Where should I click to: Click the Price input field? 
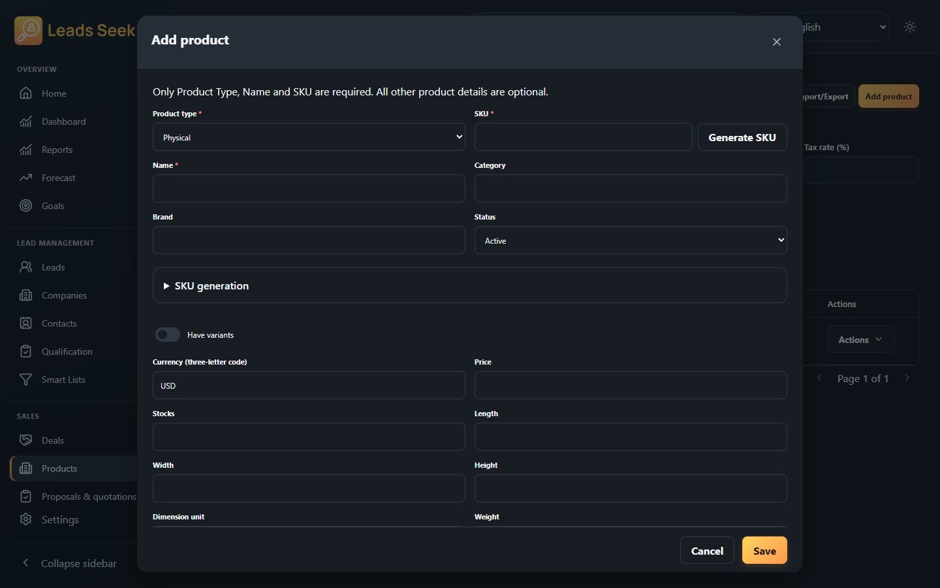[631, 385]
